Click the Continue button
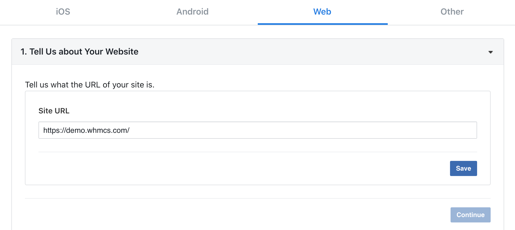The height and width of the screenshot is (230, 515). (470, 215)
